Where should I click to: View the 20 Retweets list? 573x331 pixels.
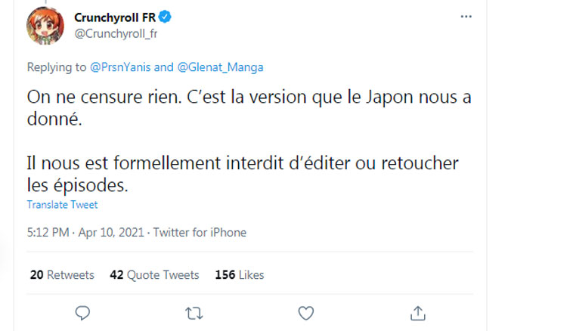click(62, 274)
